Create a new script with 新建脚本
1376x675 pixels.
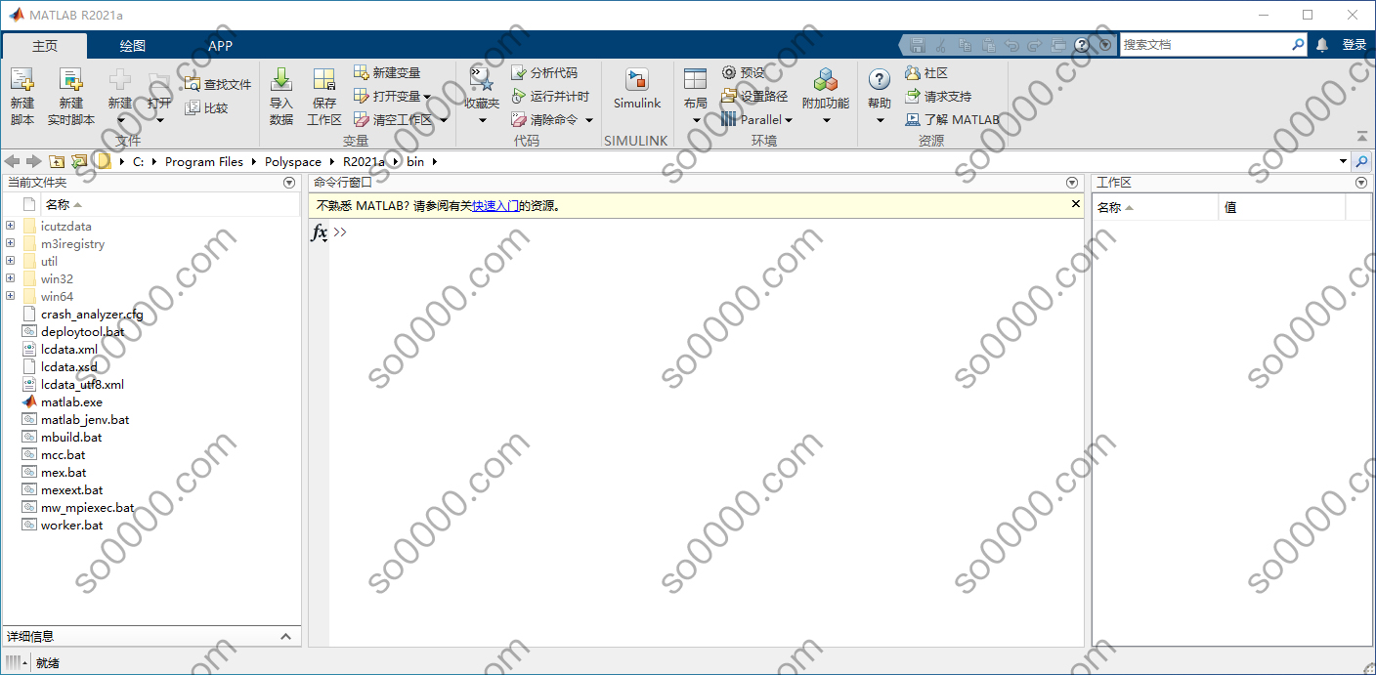tap(21, 97)
